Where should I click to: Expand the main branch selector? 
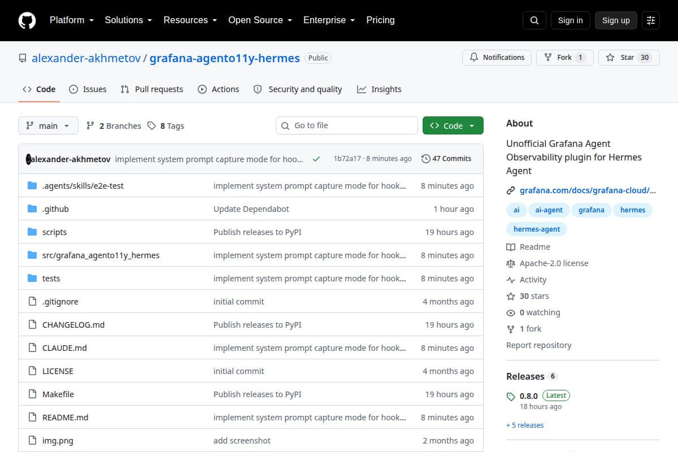click(48, 125)
